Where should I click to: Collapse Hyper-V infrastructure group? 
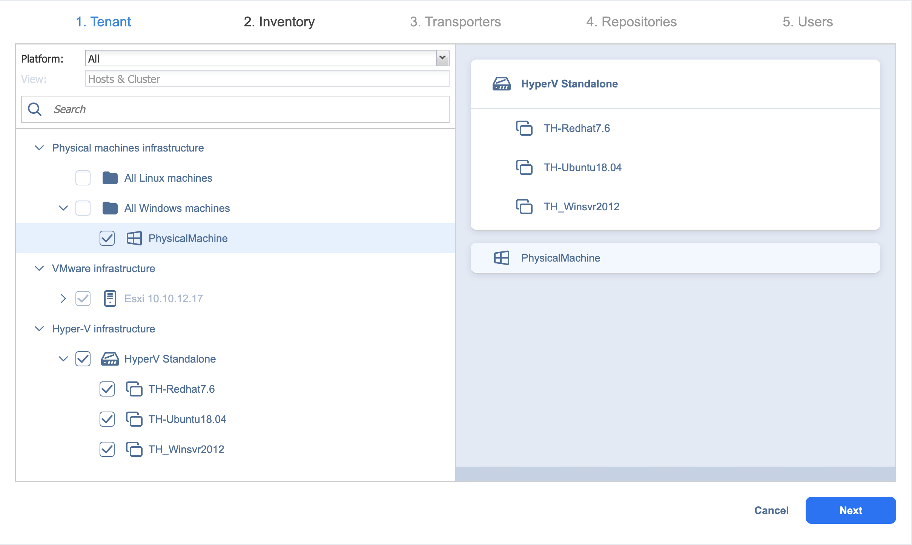click(39, 329)
